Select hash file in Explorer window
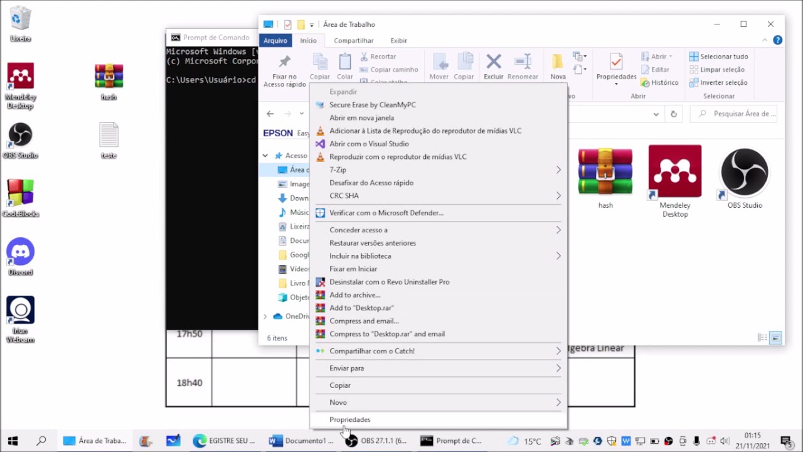 point(605,178)
